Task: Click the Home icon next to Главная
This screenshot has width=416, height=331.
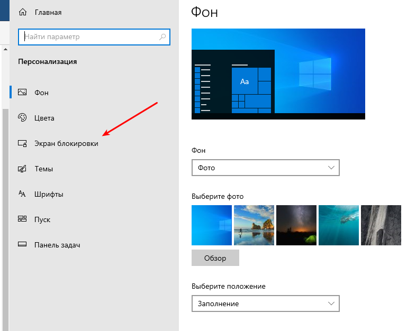Action: (22, 12)
